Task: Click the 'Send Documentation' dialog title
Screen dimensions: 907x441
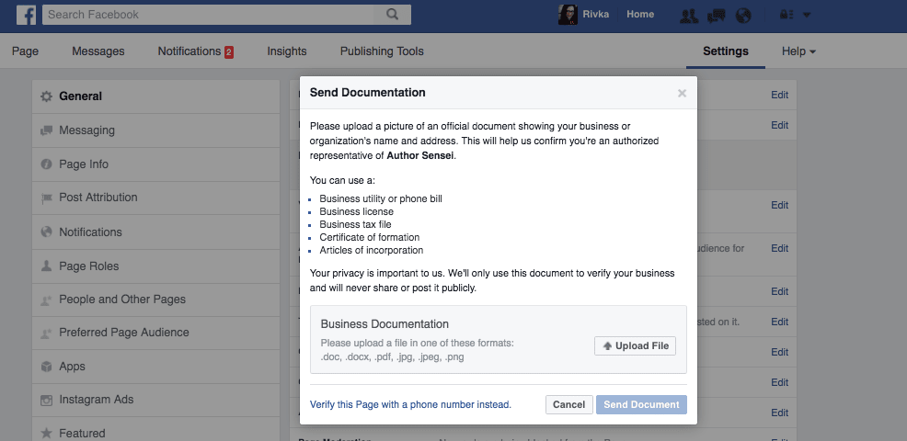Action: pos(367,93)
